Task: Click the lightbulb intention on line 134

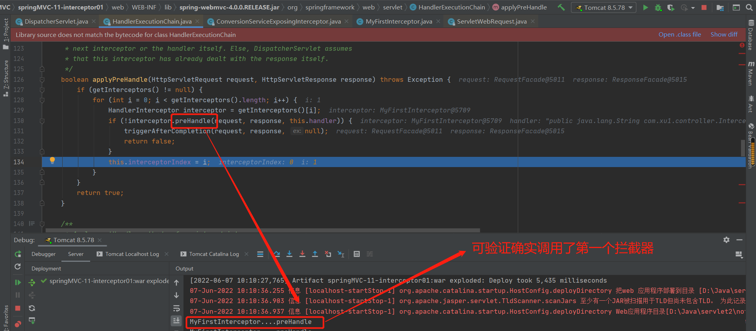Action: (x=52, y=160)
